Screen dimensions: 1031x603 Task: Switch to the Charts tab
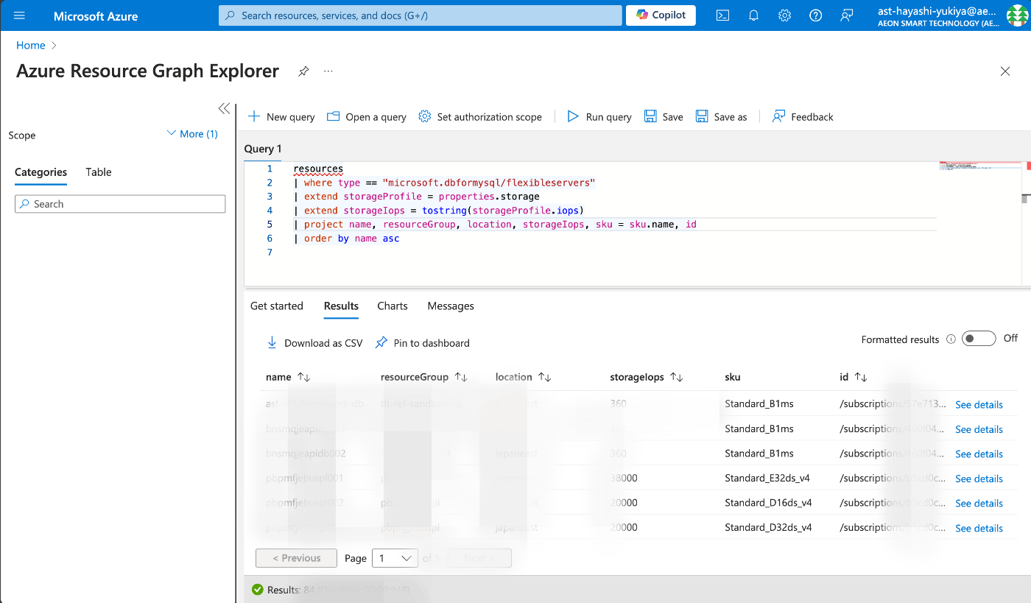point(393,306)
